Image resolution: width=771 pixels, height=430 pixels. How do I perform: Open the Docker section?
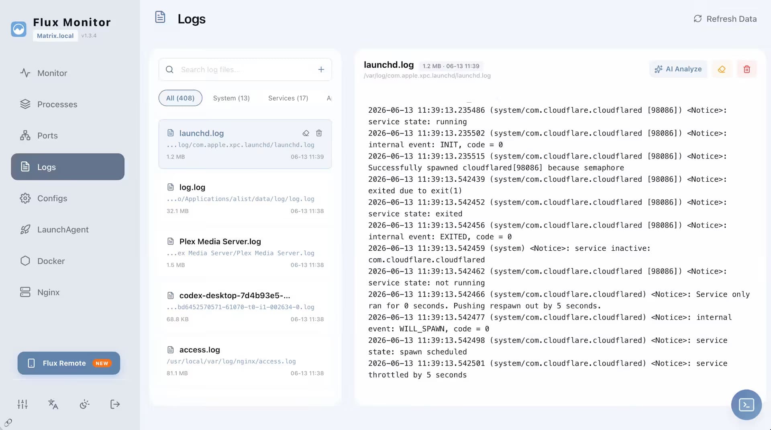click(67, 261)
